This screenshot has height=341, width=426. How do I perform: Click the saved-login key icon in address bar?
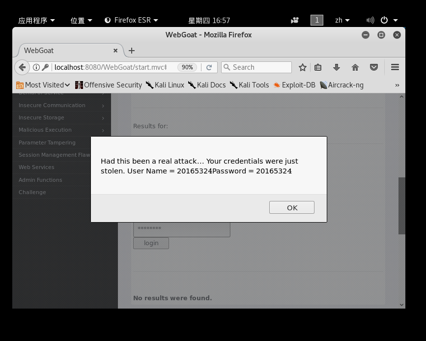45,67
